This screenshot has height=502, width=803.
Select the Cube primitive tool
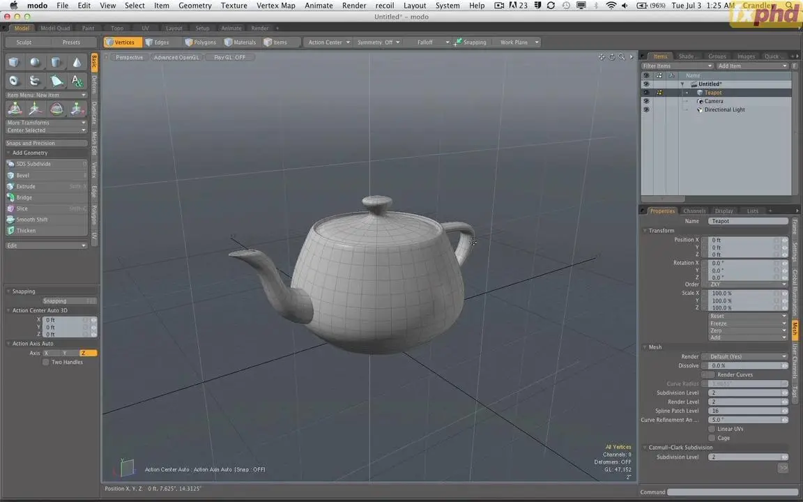[15, 63]
